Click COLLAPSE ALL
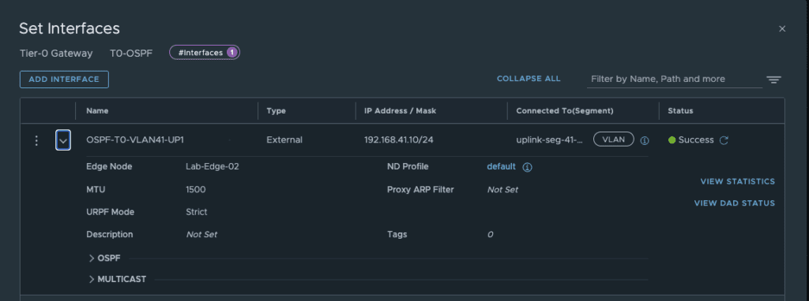Viewport: 809px width, 301px height. click(x=529, y=79)
